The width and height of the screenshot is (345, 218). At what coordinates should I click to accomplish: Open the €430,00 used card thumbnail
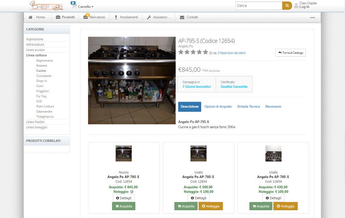tap(273, 153)
